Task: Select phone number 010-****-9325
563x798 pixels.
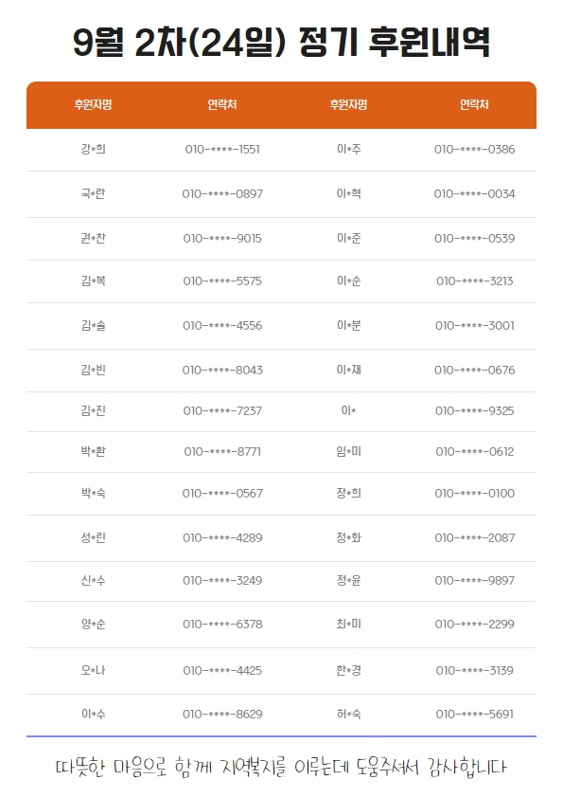Action: 475,411
